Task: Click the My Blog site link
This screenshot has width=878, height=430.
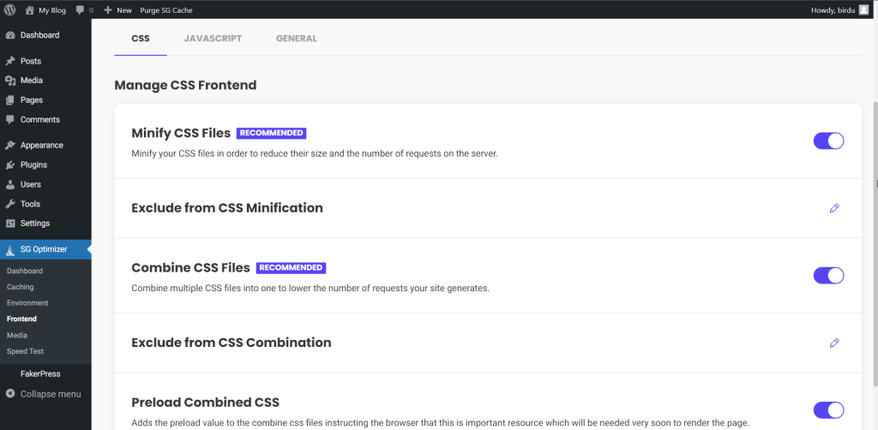Action: coord(52,10)
